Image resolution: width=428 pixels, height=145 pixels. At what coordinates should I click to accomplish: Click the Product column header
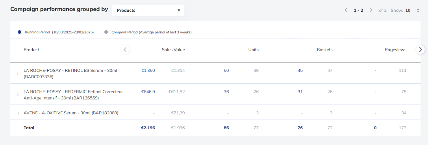pos(31,50)
